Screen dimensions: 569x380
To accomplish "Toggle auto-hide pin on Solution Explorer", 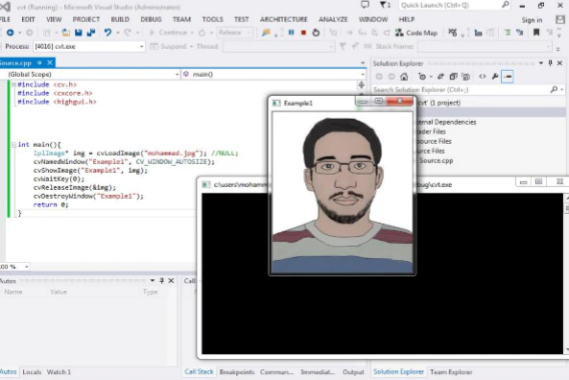I will 550,63.
